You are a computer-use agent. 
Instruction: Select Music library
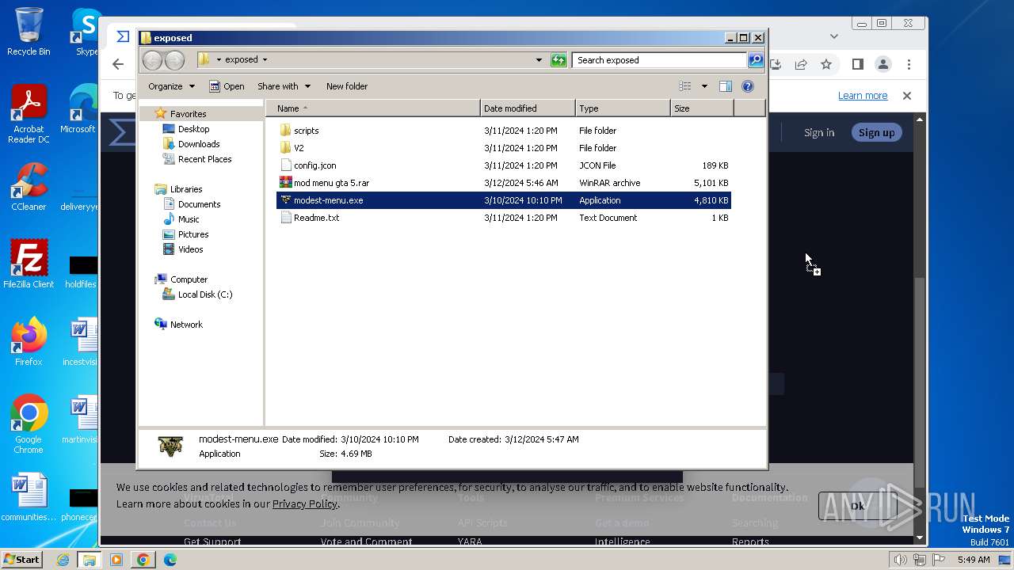pyautogui.click(x=189, y=219)
